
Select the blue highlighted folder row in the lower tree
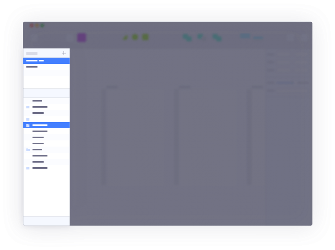(x=46, y=125)
